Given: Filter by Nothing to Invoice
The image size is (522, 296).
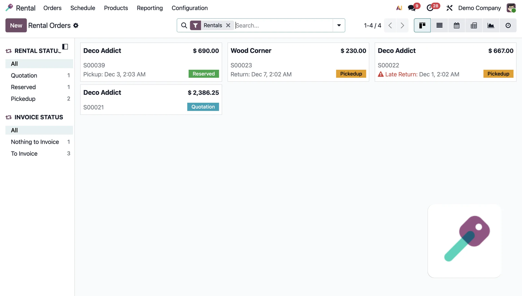Looking at the screenshot, I should (x=39, y=142).
